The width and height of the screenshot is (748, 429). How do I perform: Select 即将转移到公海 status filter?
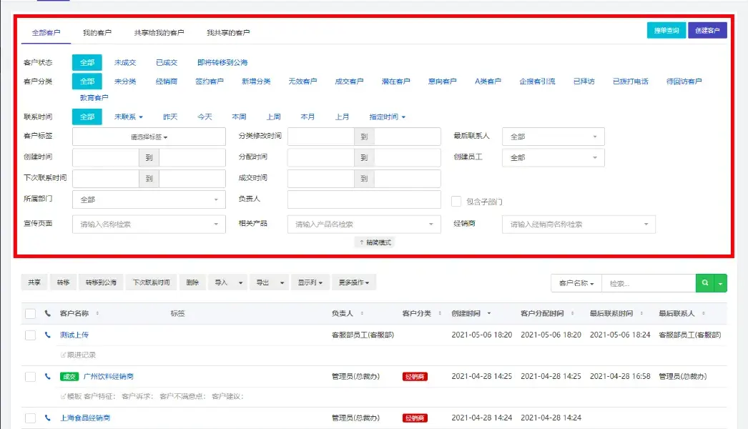(222, 62)
